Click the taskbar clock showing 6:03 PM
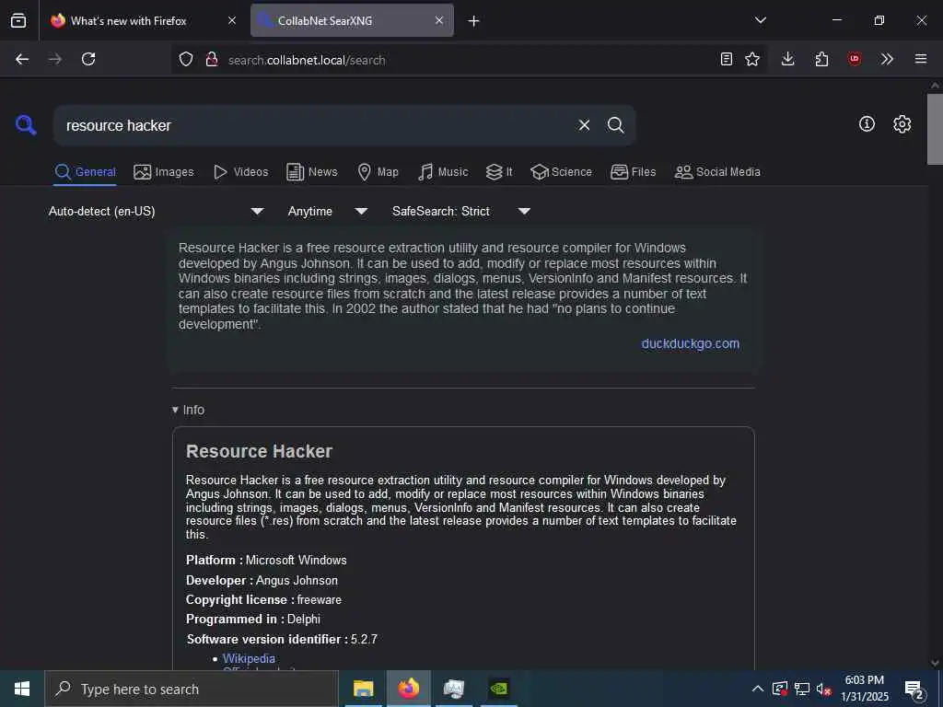The width and height of the screenshot is (943, 707). [864, 689]
